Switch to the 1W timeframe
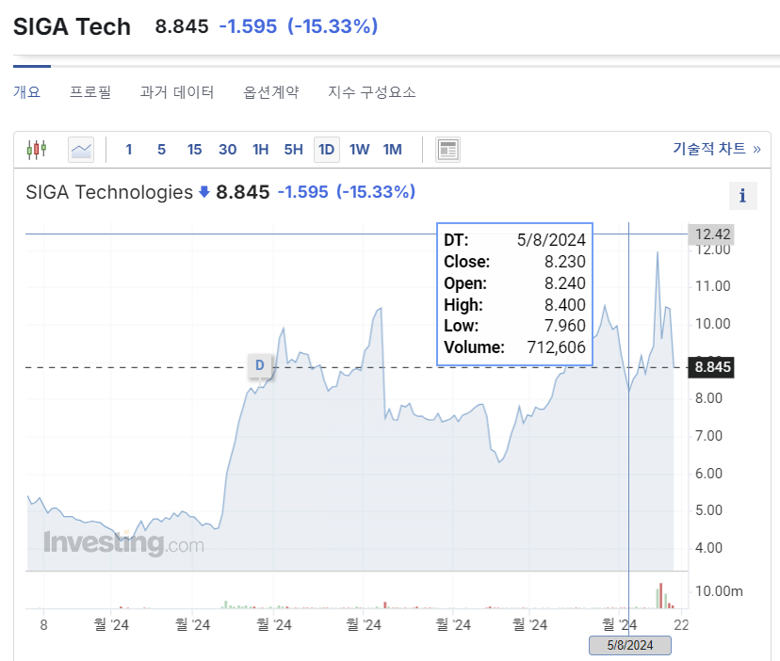Screen dimensions: 780x661 [x=359, y=149]
